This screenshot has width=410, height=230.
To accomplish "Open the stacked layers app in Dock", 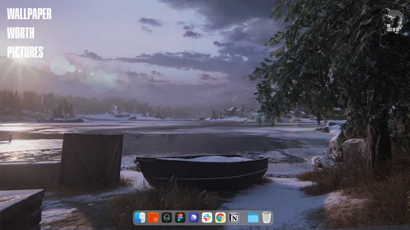I will pyautogui.click(x=167, y=217).
